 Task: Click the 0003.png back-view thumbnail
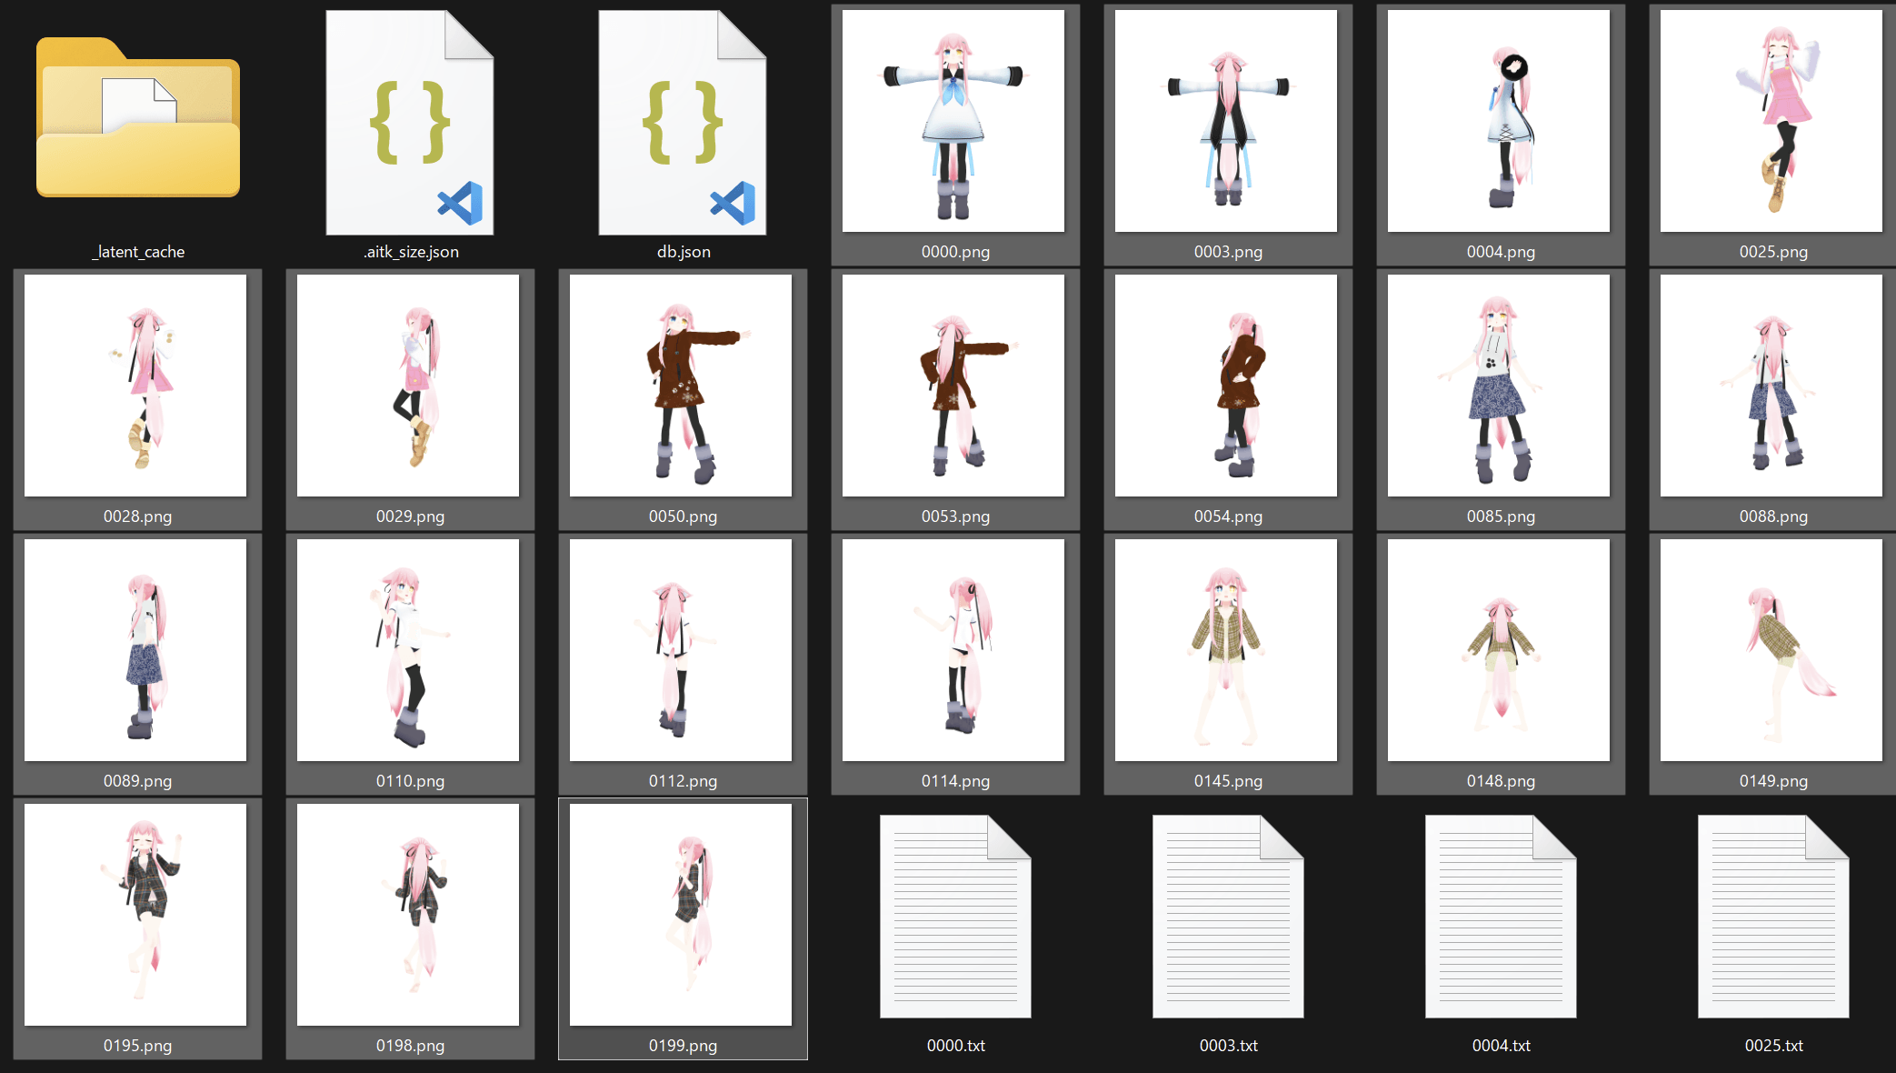pyautogui.click(x=1226, y=121)
